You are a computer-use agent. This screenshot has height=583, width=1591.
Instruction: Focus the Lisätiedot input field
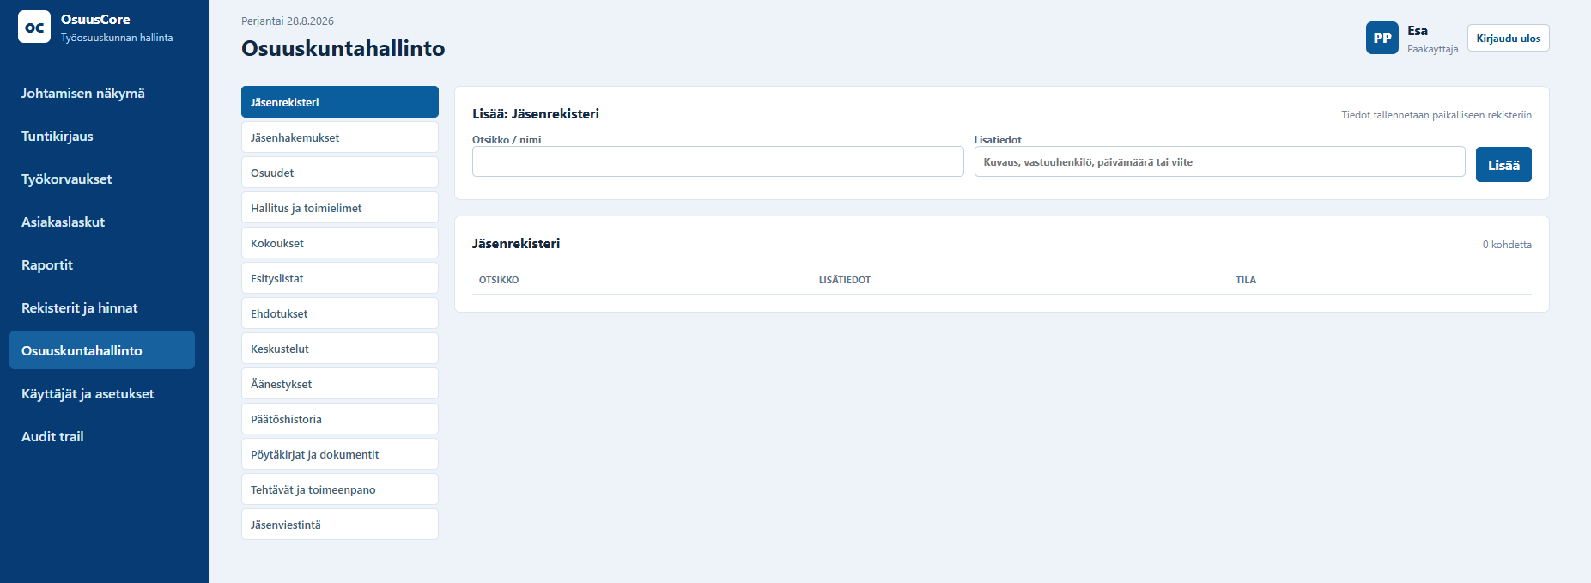(1219, 161)
